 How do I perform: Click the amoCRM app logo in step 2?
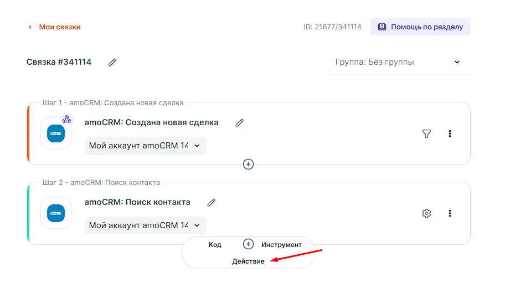tap(56, 213)
